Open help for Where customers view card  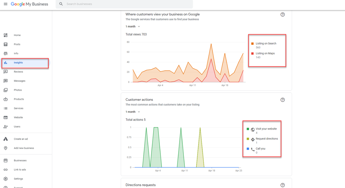[x=282, y=15]
